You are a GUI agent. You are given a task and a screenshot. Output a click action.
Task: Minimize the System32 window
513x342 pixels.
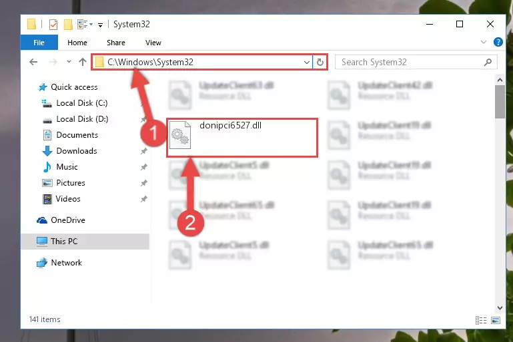(x=430, y=24)
